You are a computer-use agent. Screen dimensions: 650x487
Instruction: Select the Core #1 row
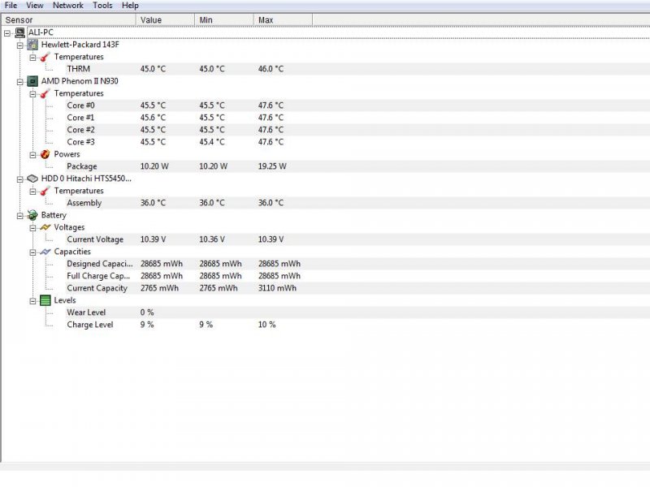pos(357,118)
